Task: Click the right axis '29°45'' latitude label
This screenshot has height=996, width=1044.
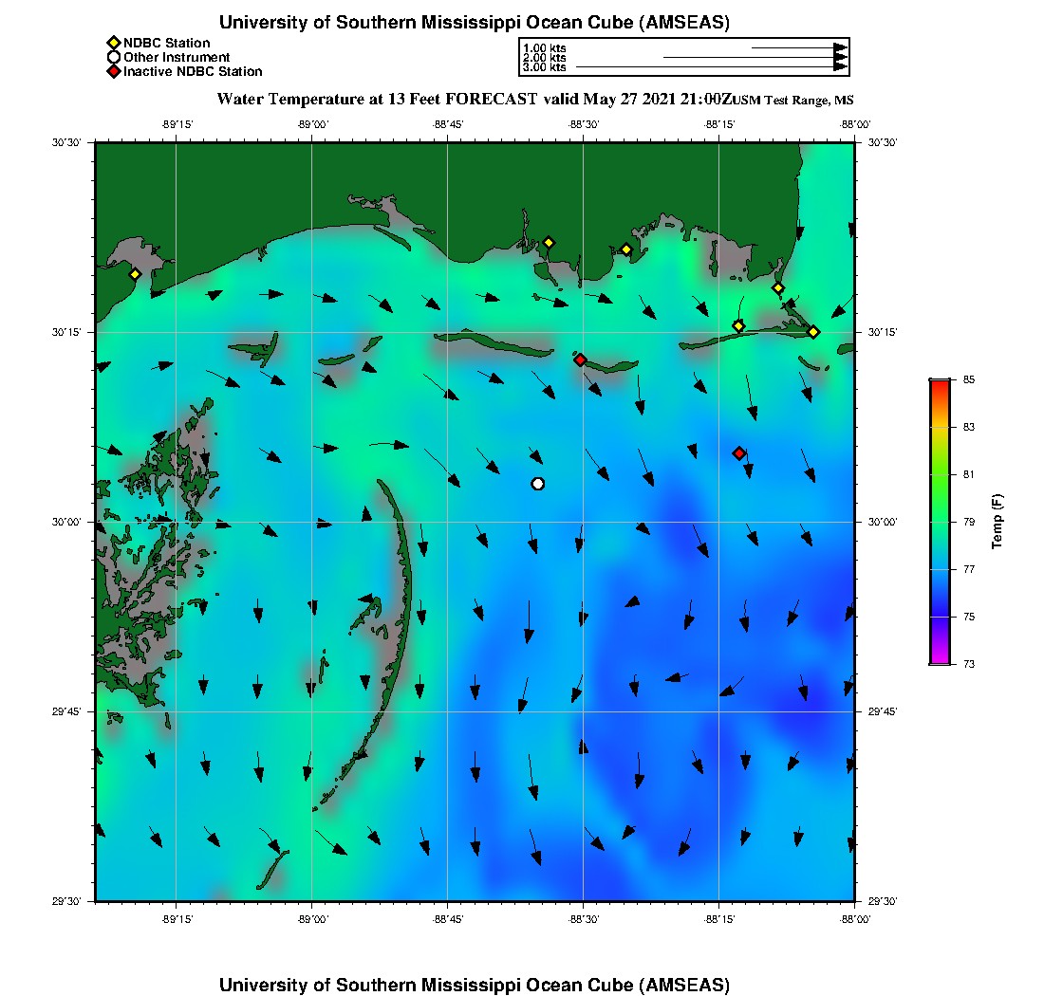Action: pos(883,711)
